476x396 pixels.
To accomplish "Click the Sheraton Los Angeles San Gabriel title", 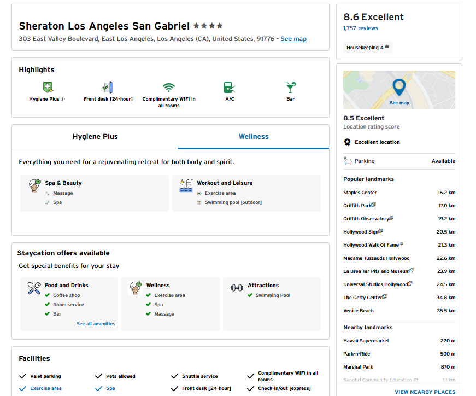I will (104, 26).
